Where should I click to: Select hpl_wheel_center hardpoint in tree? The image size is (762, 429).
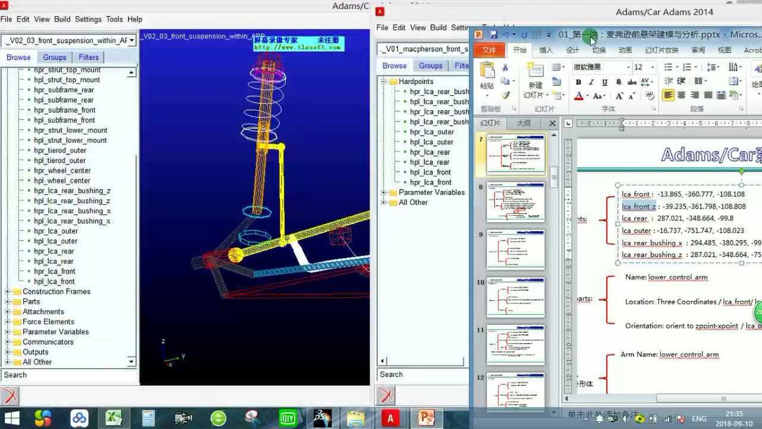(x=62, y=181)
